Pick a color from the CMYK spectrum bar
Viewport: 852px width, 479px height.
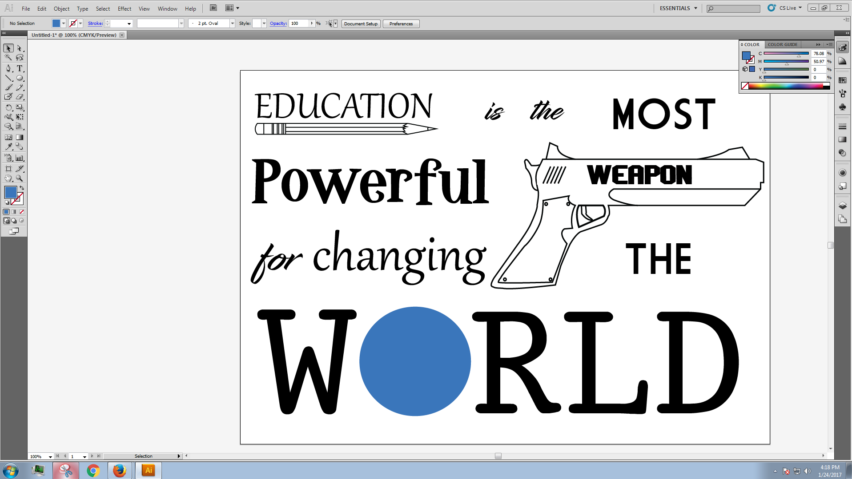tap(785, 86)
